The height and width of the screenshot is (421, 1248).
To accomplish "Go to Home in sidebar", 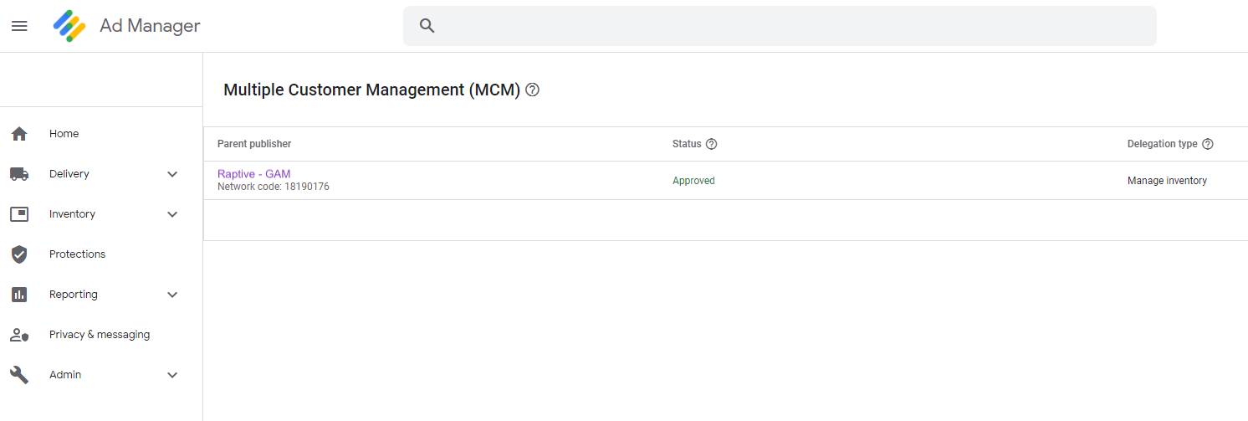I will click(64, 134).
